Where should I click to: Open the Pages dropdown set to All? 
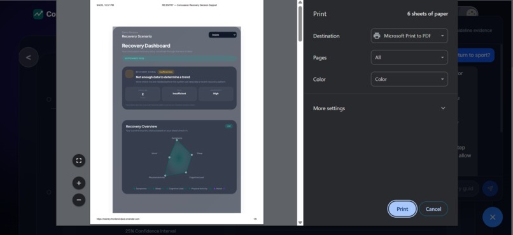(x=409, y=57)
